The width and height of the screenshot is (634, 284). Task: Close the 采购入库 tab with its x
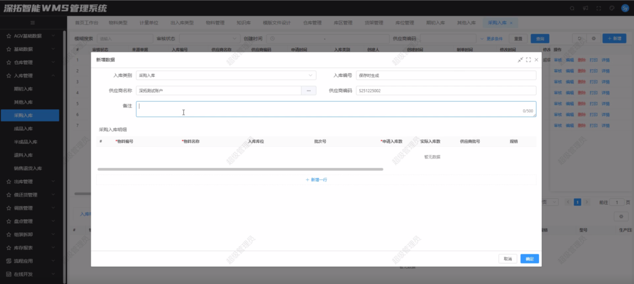(511, 23)
